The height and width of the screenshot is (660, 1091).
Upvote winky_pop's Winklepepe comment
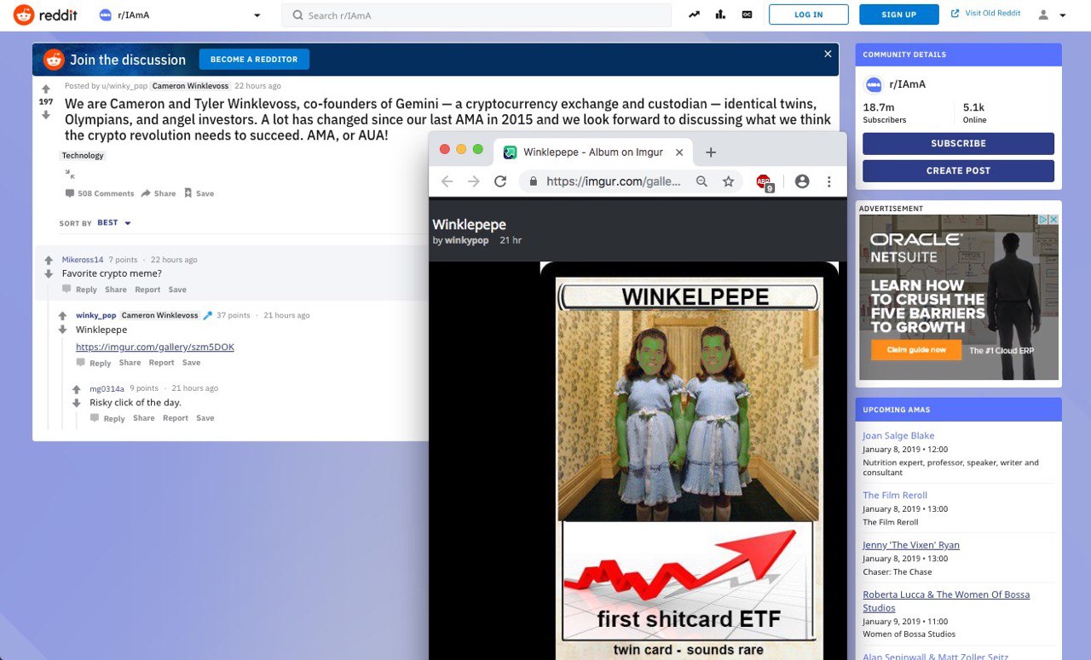[62, 315]
